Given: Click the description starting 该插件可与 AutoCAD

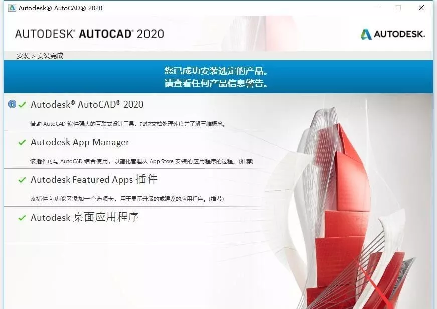Looking at the screenshot, I should point(141,161).
